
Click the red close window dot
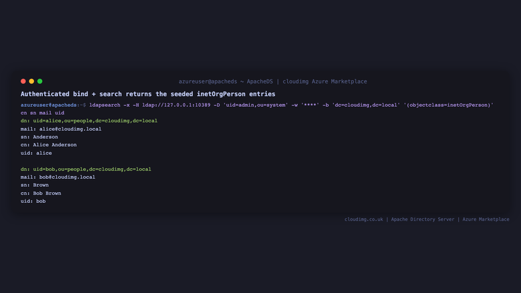pyautogui.click(x=23, y=81)
